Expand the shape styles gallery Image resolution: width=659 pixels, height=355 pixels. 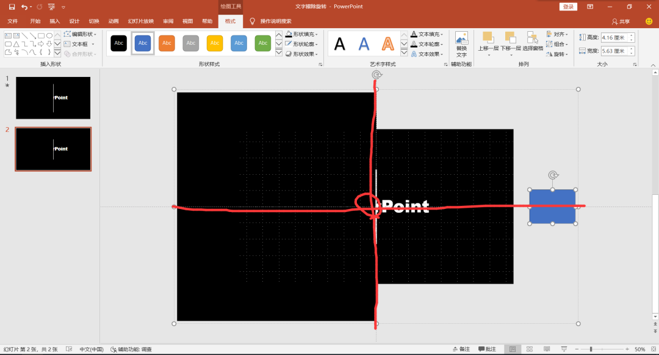coord(279,53)
